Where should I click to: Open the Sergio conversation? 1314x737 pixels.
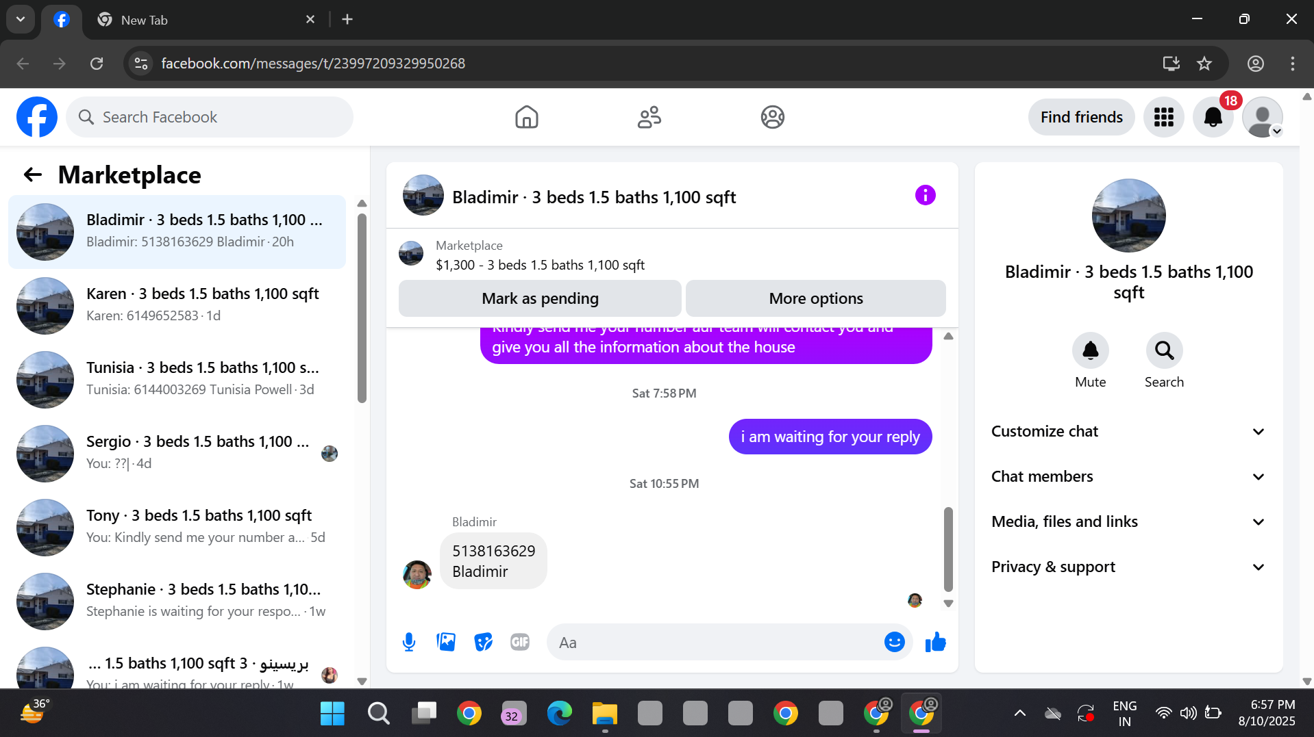click(x=177, y=453)
